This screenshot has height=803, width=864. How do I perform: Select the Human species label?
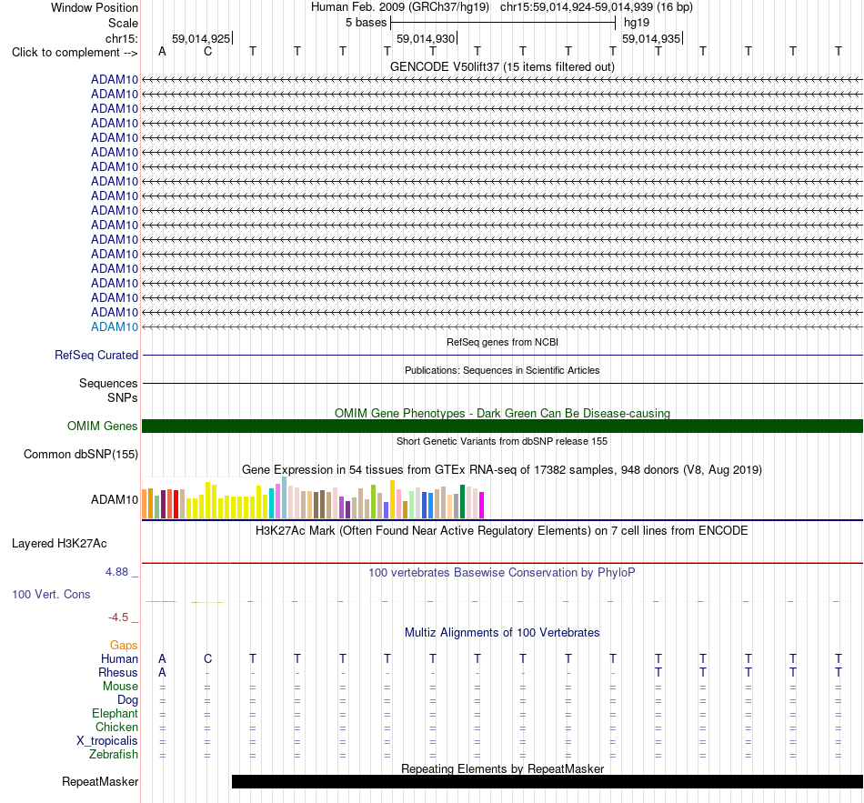(119, 658)
